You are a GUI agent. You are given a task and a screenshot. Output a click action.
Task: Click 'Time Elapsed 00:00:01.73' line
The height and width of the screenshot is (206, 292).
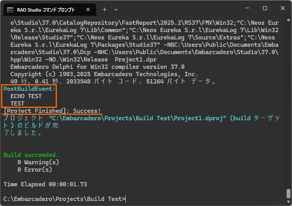45,184
